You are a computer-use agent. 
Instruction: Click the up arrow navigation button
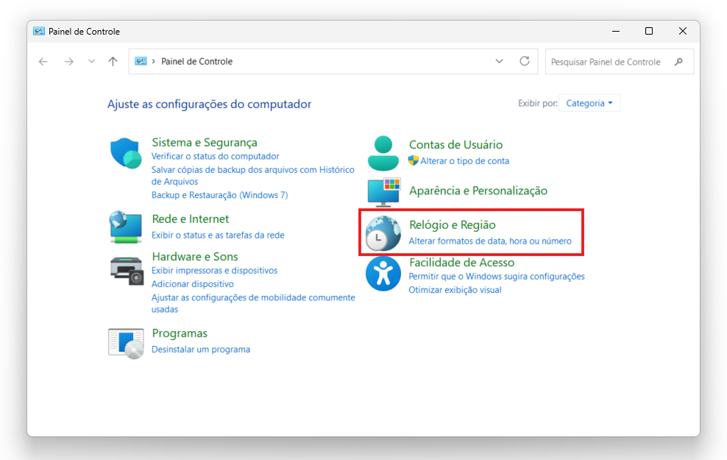click(x=113, y=62)
